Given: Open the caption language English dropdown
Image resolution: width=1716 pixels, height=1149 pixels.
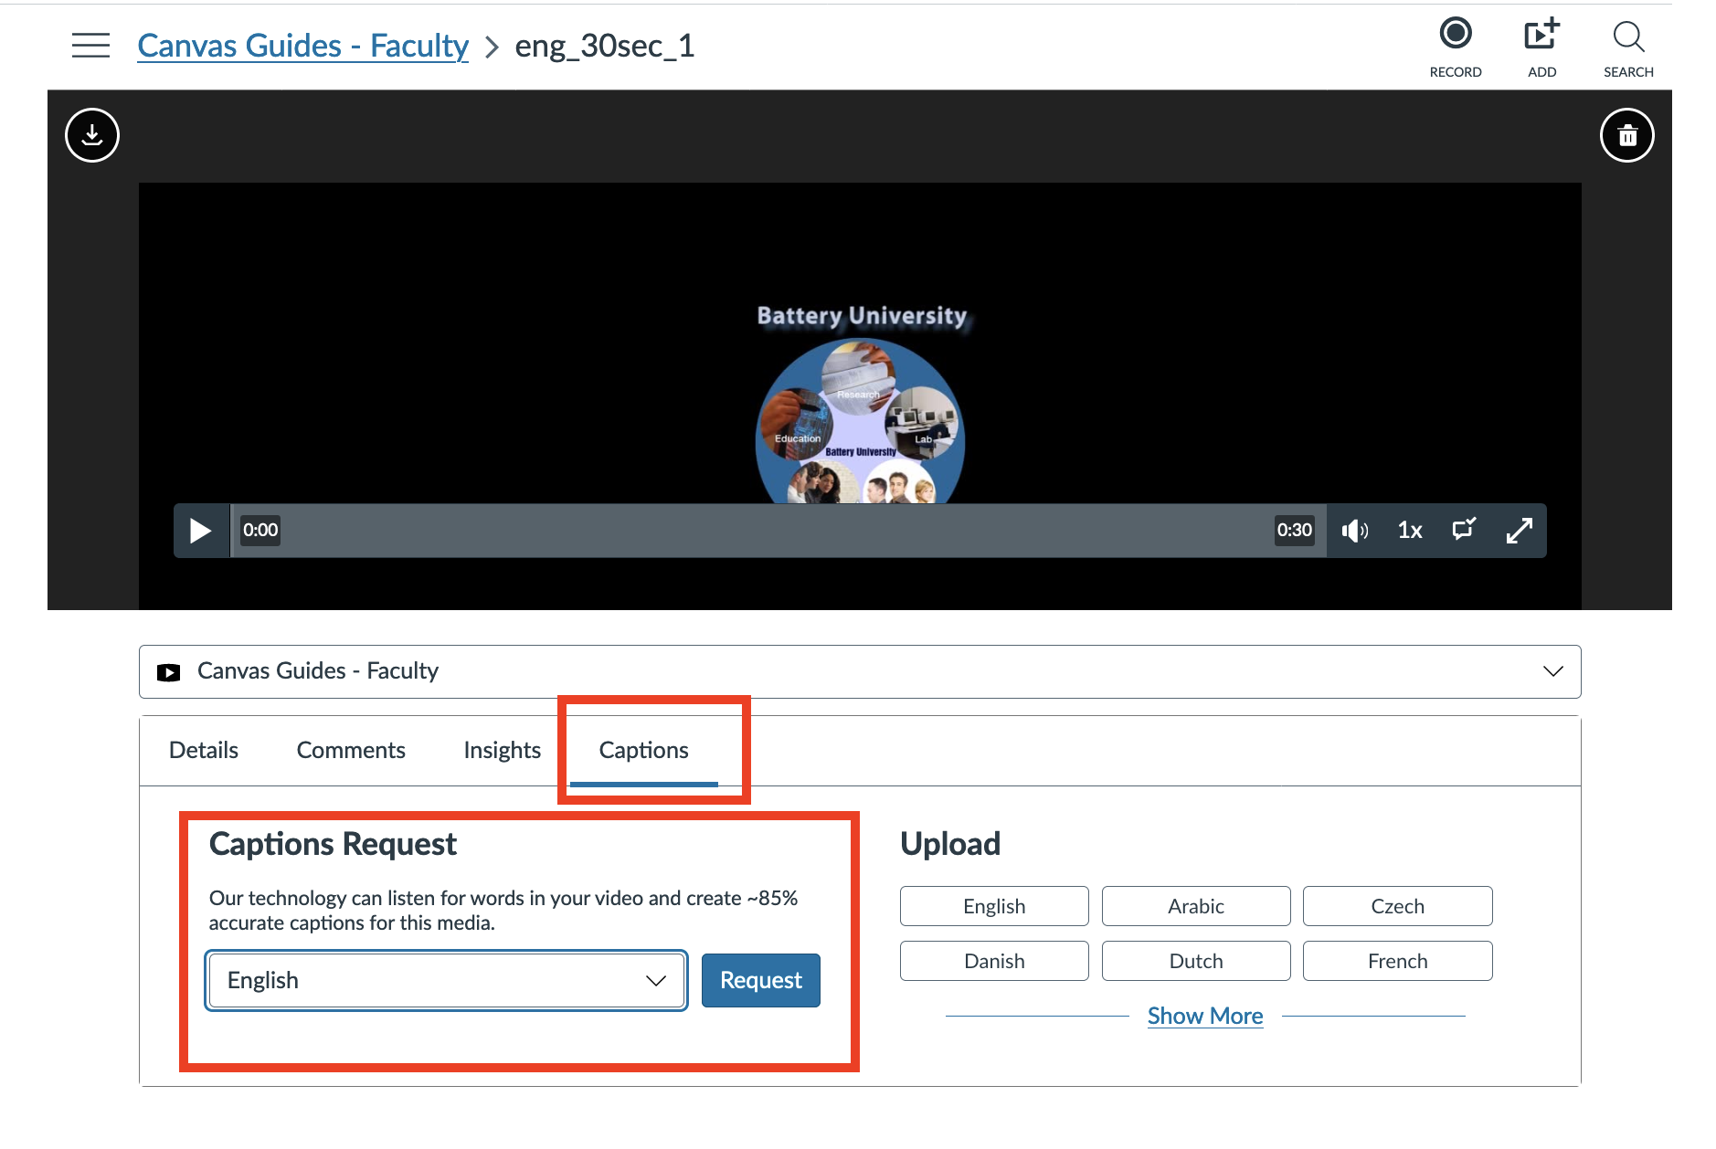Looking at the screenshot, I should [447, 980].
